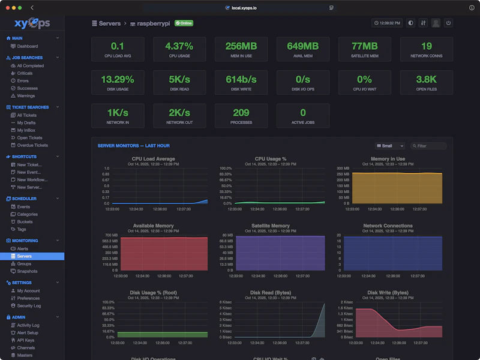Click the New Event... shortcut icon

click(x=13, y=172)
